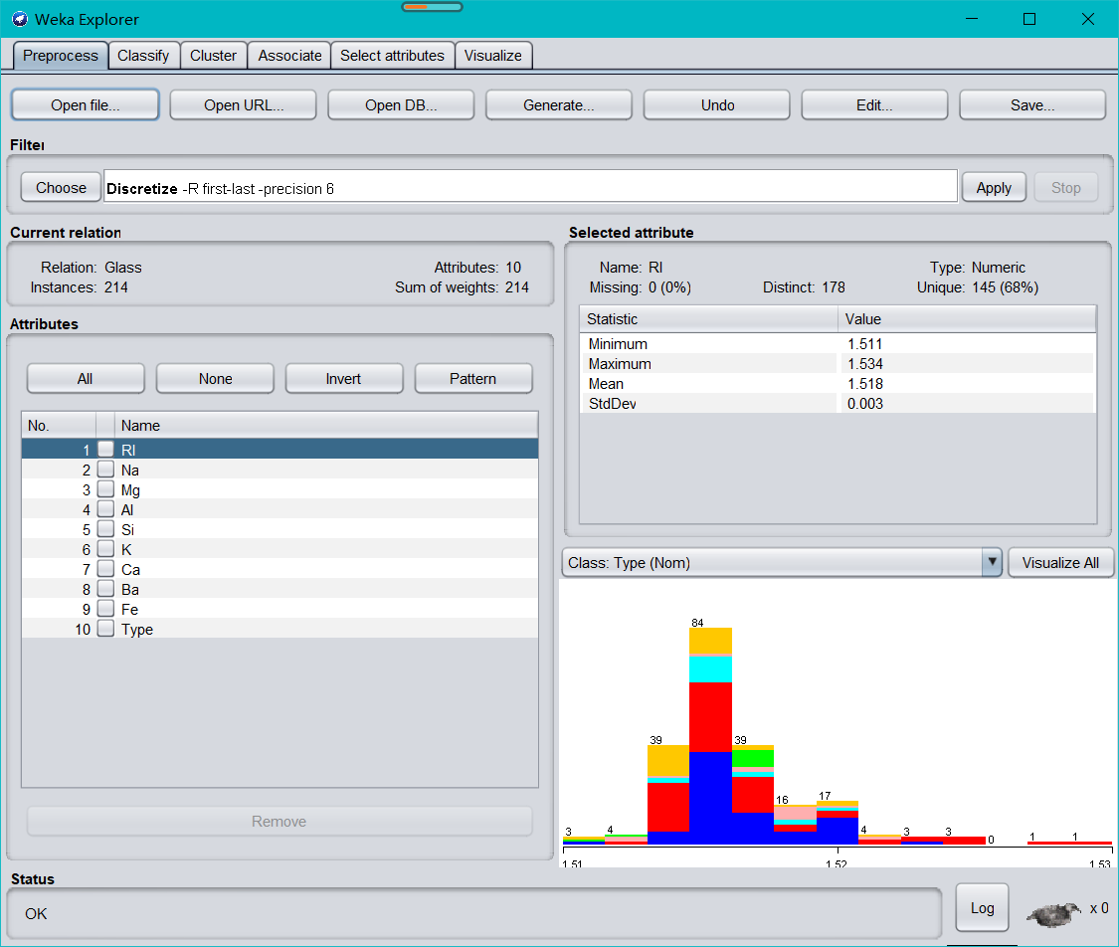1119x947 pixels.
Task: Select the Mg attribute row
Action: (280, 489)
